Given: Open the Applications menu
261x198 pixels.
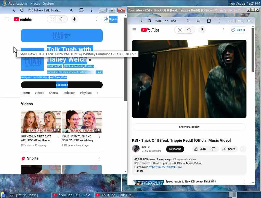Looking at the screenshot, I should point(18,3).
